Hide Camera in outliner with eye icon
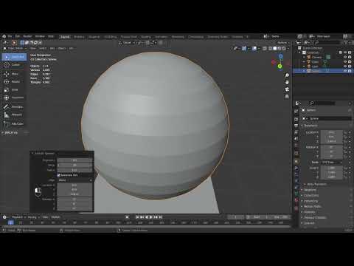 (x=345, y=57)
